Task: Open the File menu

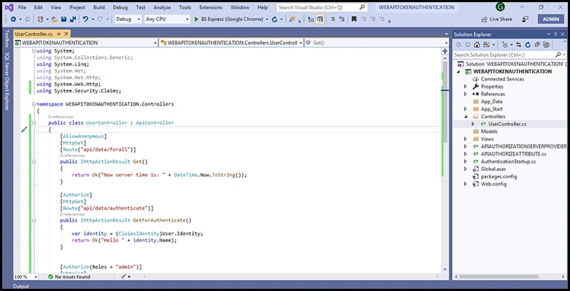Action: 22,7
